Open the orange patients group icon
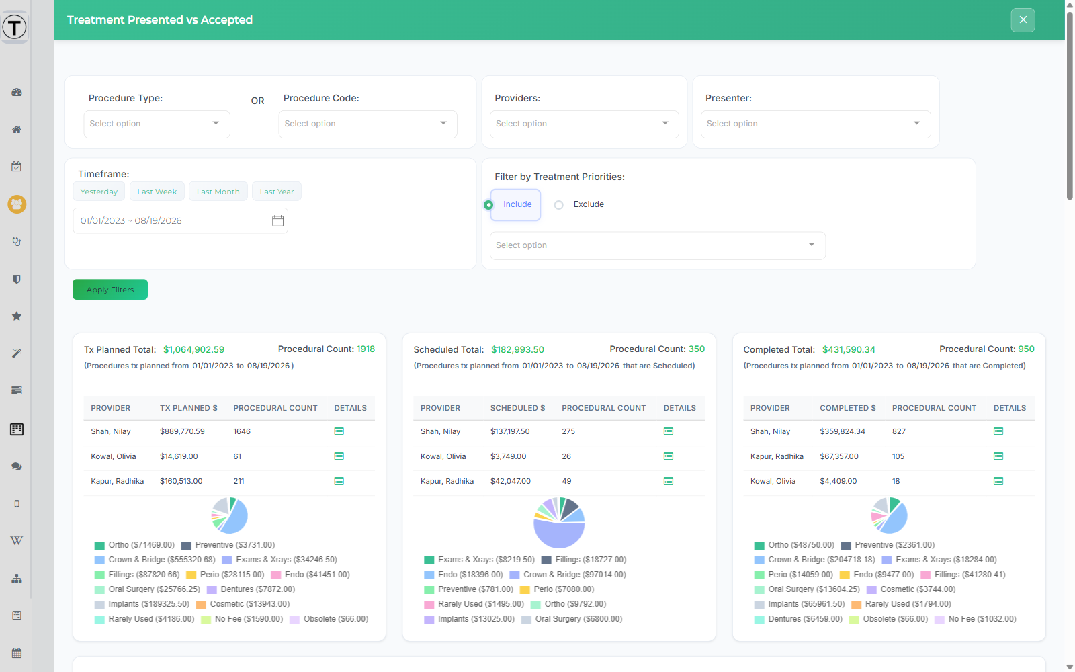 click(x=17, y=204)
